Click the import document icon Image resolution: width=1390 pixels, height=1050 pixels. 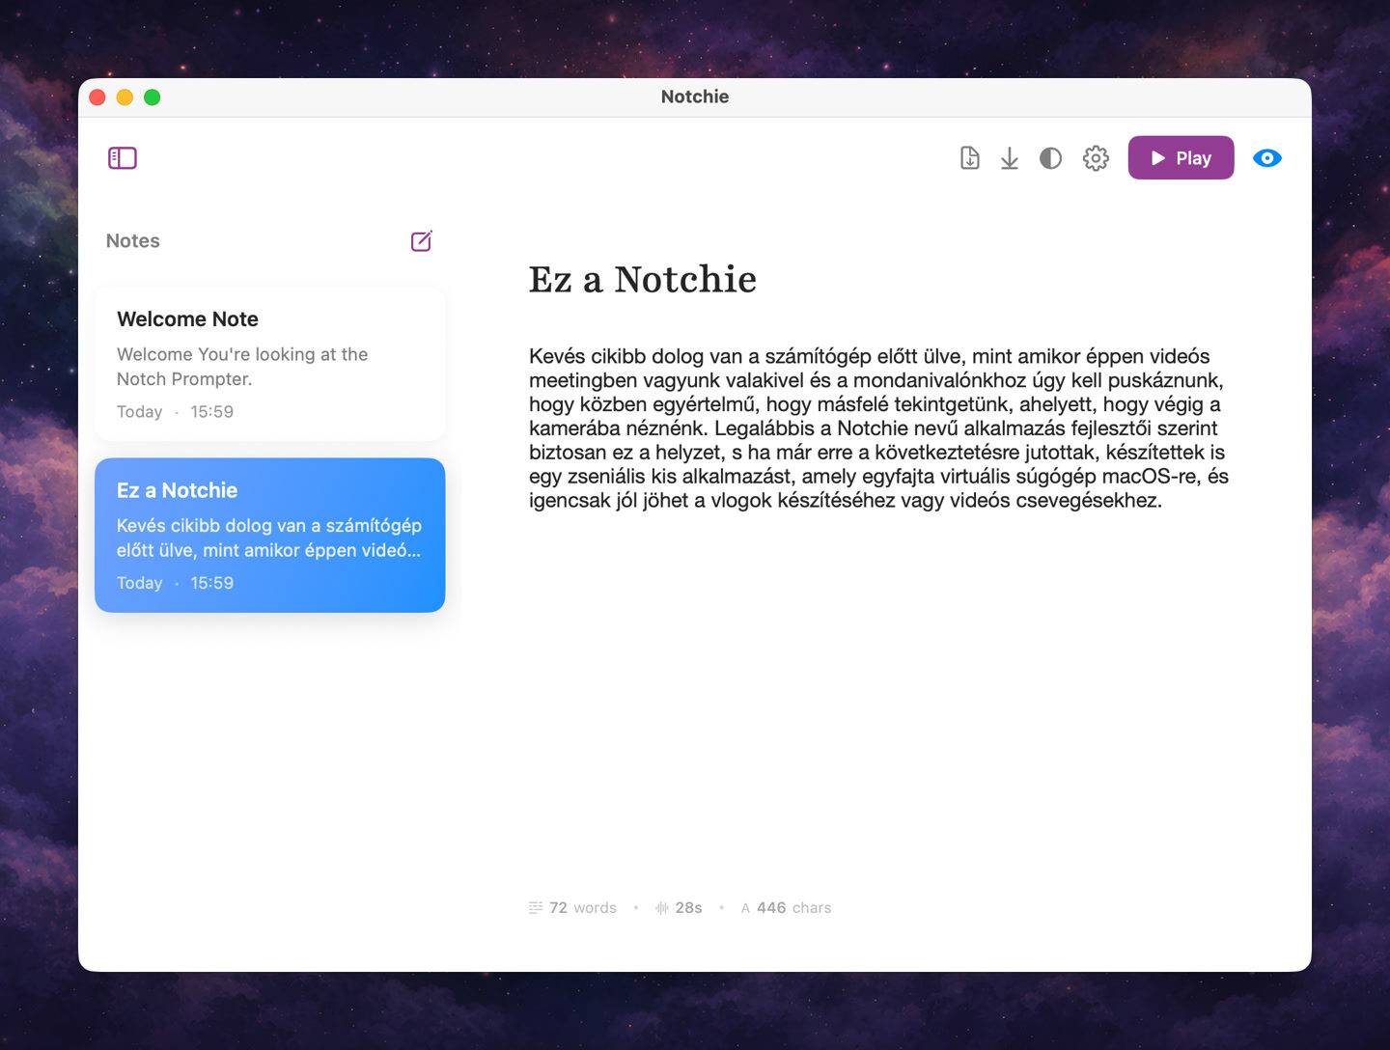pyautogui.click(x=970, y=158)
